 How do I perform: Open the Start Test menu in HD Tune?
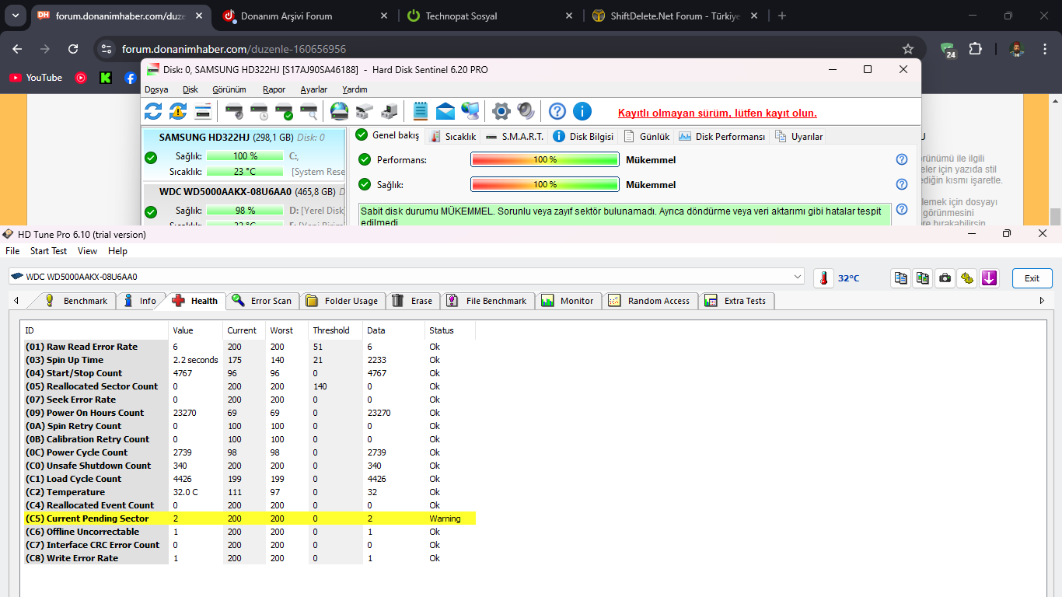tap(48, 251)
